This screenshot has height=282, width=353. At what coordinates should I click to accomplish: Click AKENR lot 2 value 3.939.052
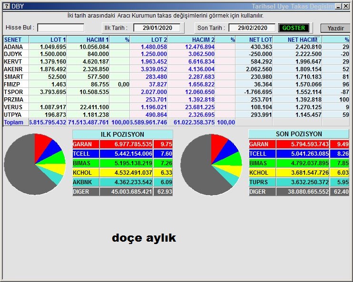(x=154, y=69)
